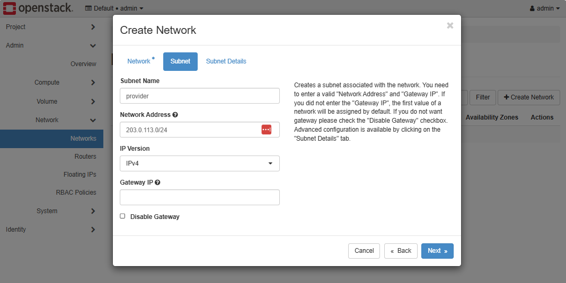Click the Gateway IP help icon
This screenshot has height=283, width=566.
tap(157, 182)
